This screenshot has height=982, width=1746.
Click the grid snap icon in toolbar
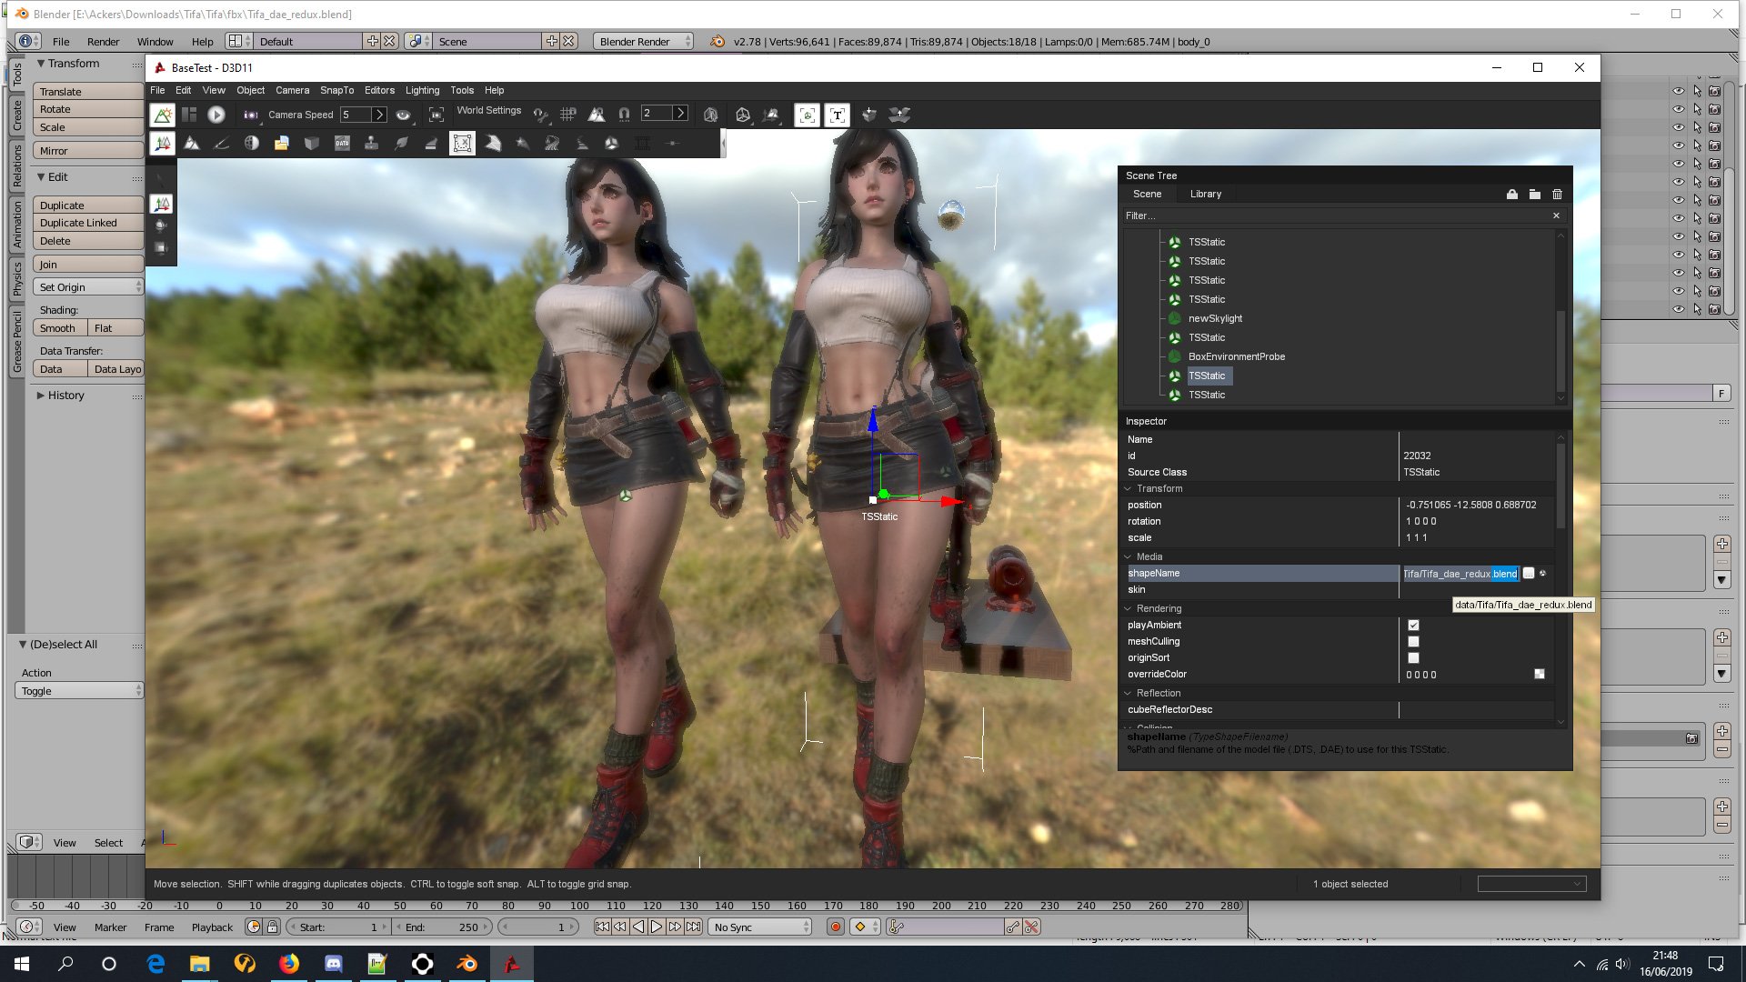tap(568, 115)
